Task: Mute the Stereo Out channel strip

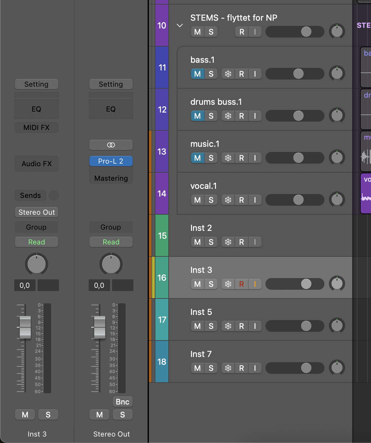Action: pyautogui.click(x=99, y=415)
